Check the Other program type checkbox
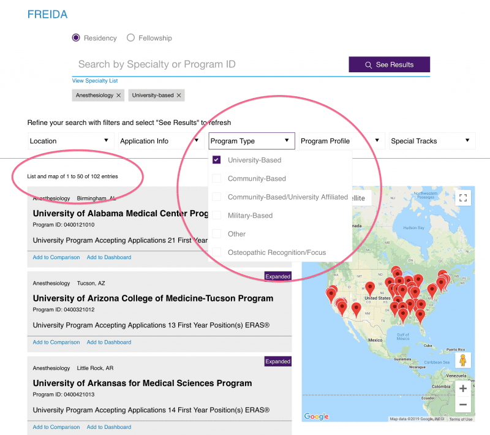This screenshot has height=435, width=490. coord(217,234)
